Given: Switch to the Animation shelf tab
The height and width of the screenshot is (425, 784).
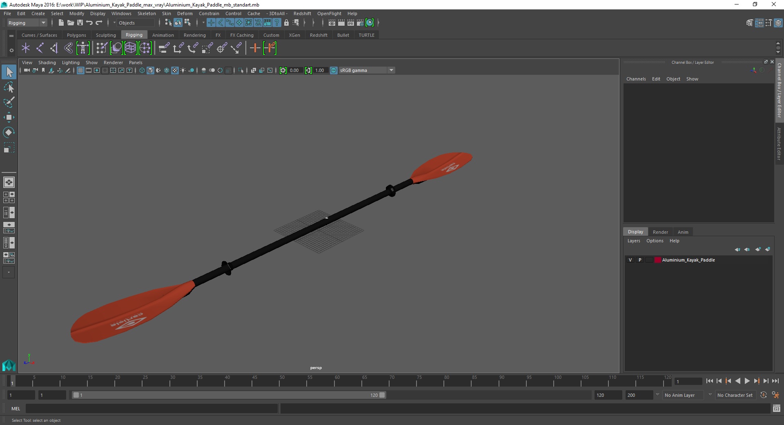Looking at the screenshot, I should (x=163, y=35).
